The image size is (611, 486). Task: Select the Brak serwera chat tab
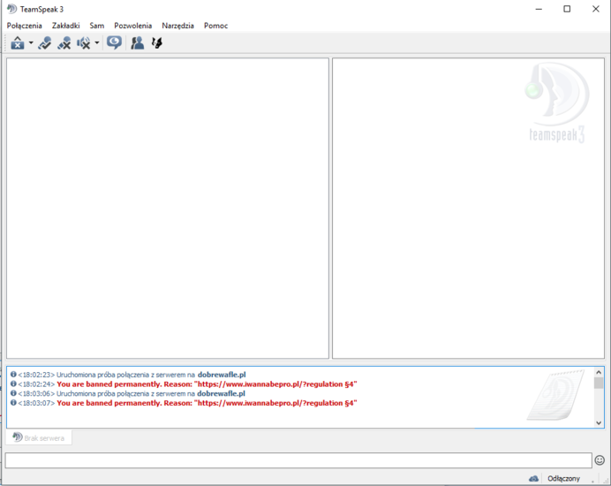pos(39,437)
